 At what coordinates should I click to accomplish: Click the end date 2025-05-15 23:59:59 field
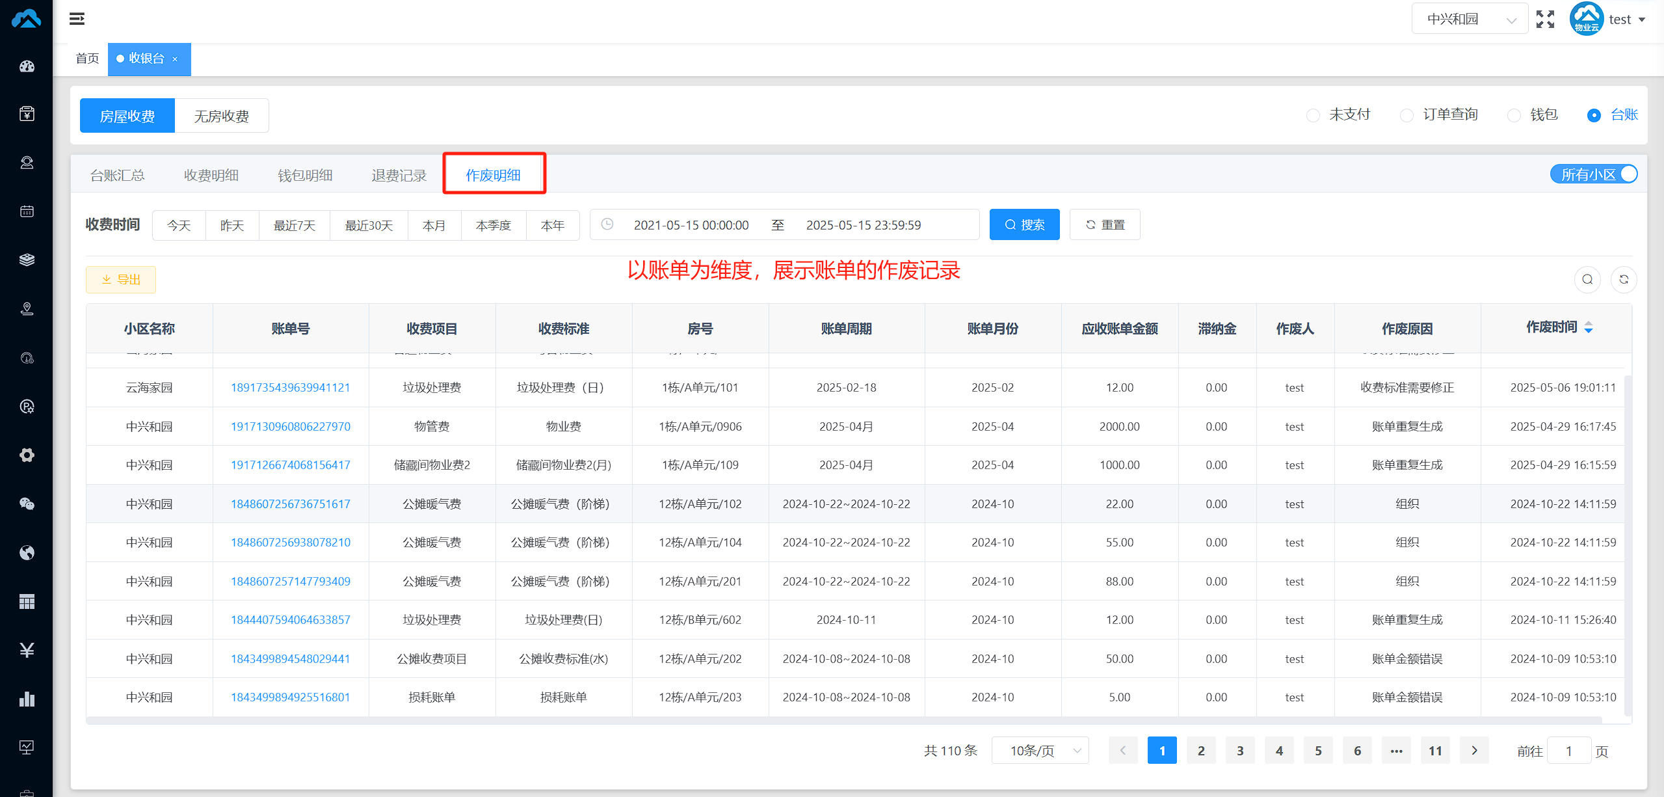pos(864,225)
